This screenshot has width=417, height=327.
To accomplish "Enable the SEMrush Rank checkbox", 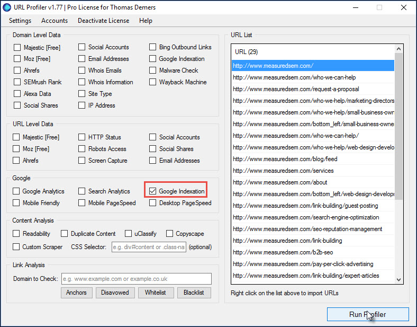I will tap(17, 82).
